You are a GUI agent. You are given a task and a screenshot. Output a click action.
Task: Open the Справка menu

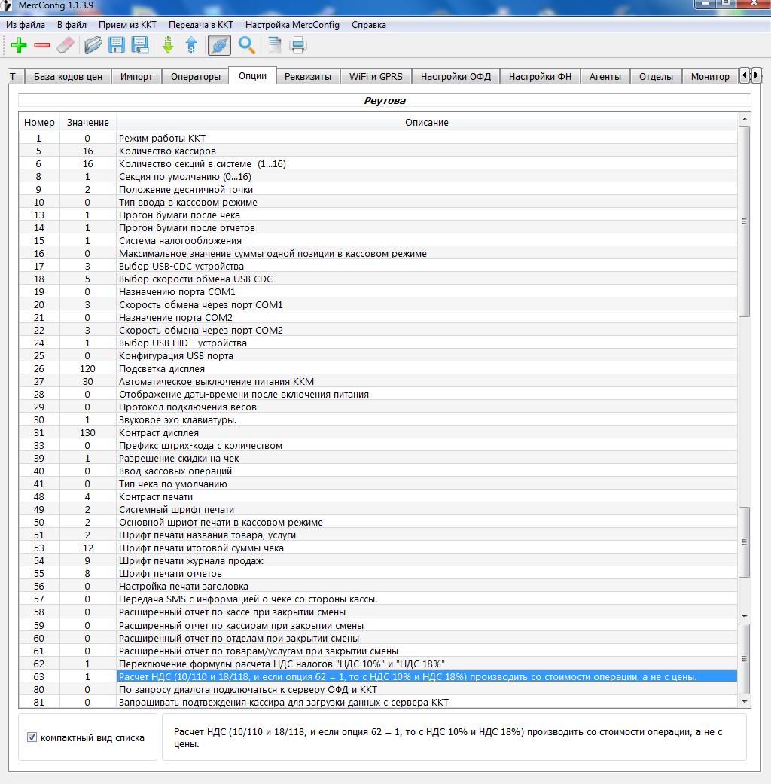(x=369, y=25)
